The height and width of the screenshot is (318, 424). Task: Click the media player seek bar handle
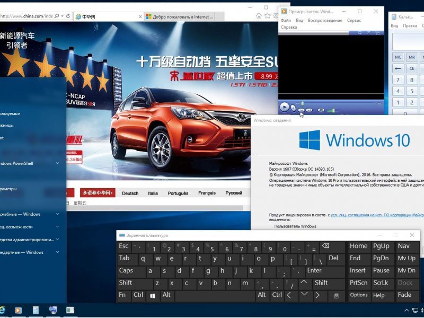302,103
